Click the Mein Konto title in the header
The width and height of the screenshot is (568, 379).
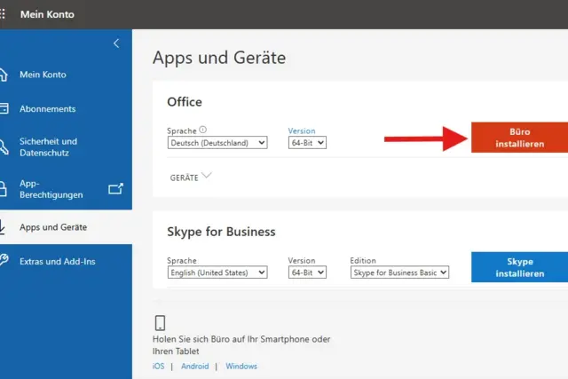click(x=47, y=14)
